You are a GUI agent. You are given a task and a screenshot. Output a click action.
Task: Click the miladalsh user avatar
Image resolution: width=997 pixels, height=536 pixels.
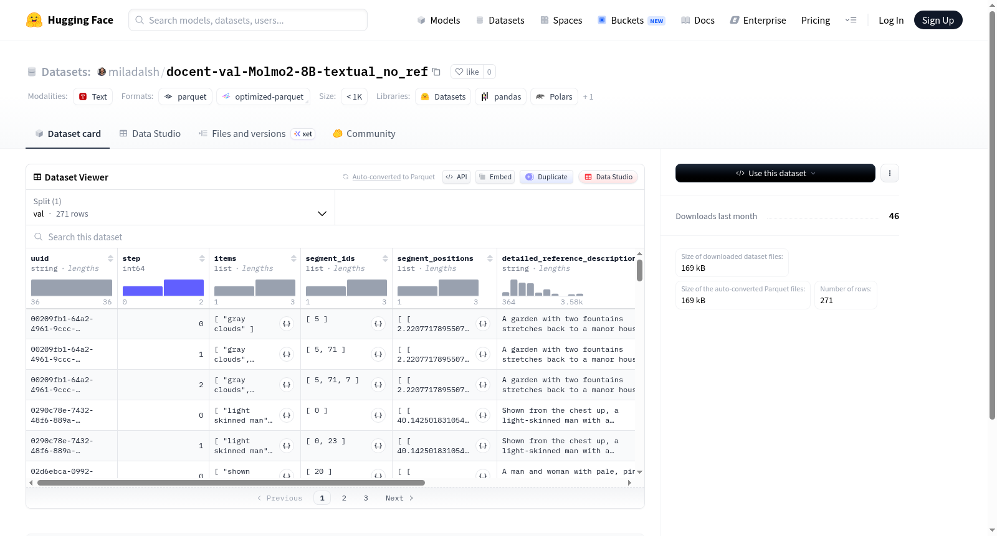tap(102, 72)
